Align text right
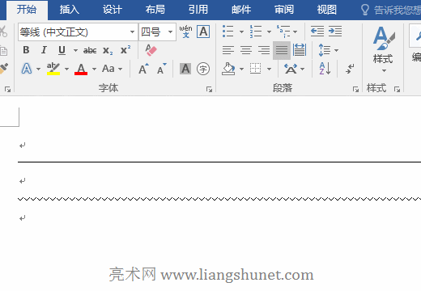Screen dimensions: 421x291 pos(264,50)
